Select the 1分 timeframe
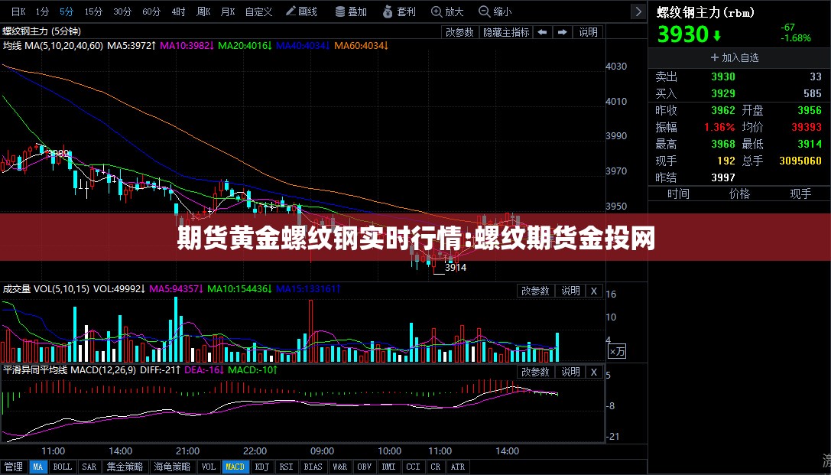 [x=42, y=11]
